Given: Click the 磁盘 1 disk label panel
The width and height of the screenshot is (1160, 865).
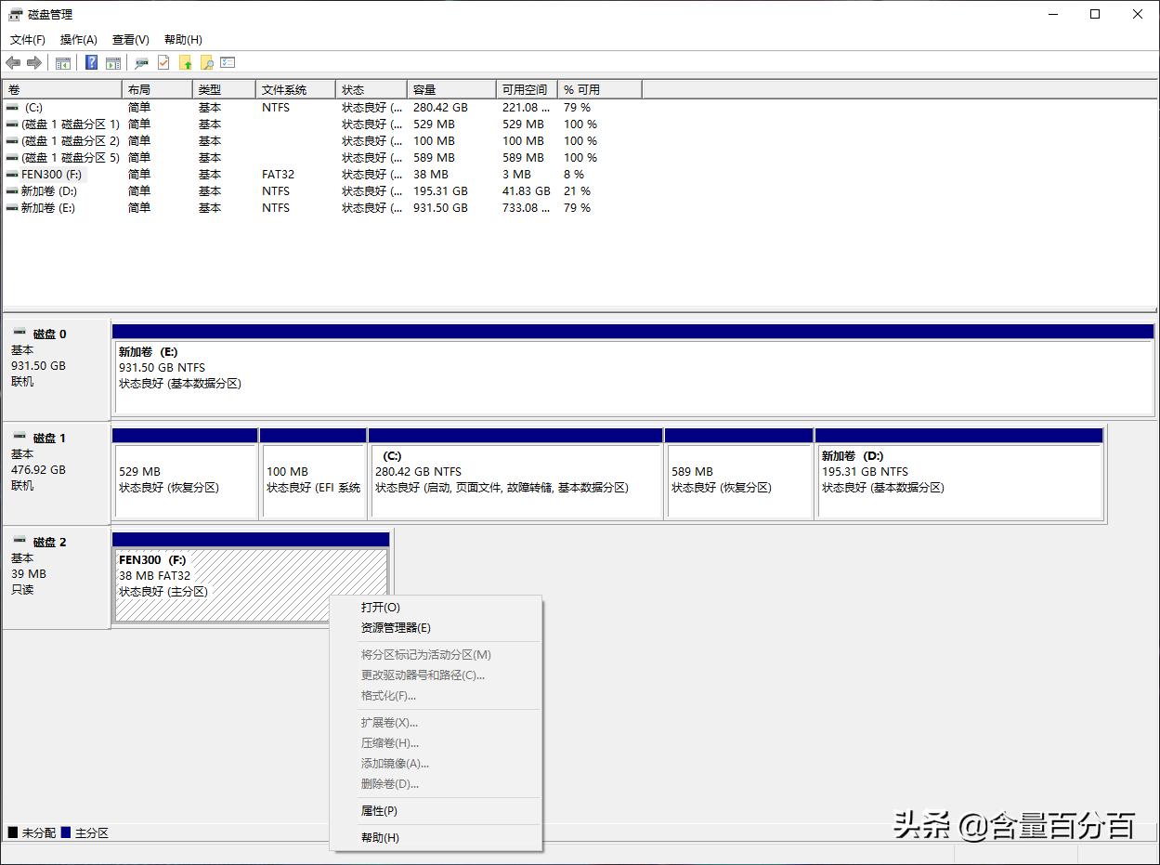Looking at the screenshot, I should 56,473.
